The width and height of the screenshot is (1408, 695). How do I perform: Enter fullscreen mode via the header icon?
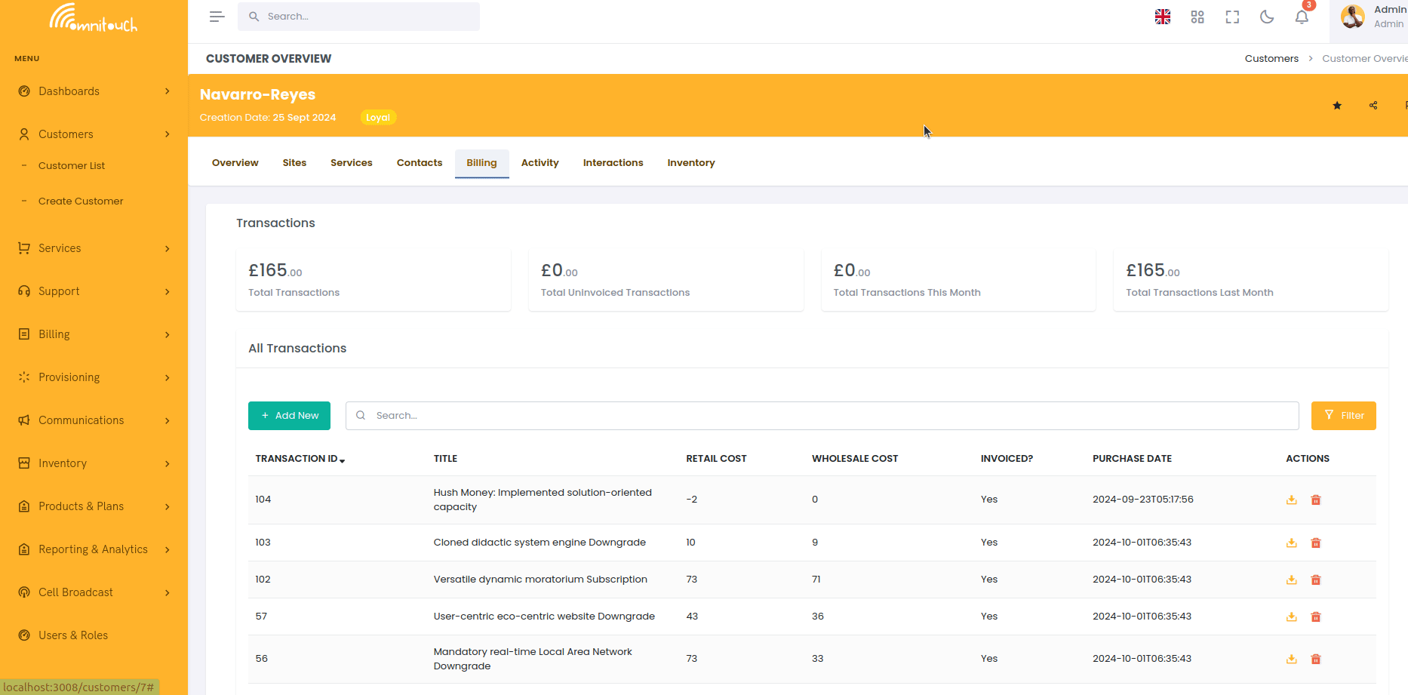point(1232,17)
